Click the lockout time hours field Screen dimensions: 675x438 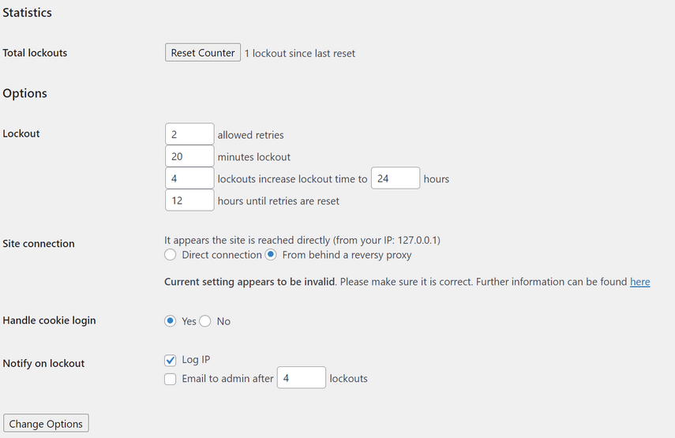click(395, 178)
